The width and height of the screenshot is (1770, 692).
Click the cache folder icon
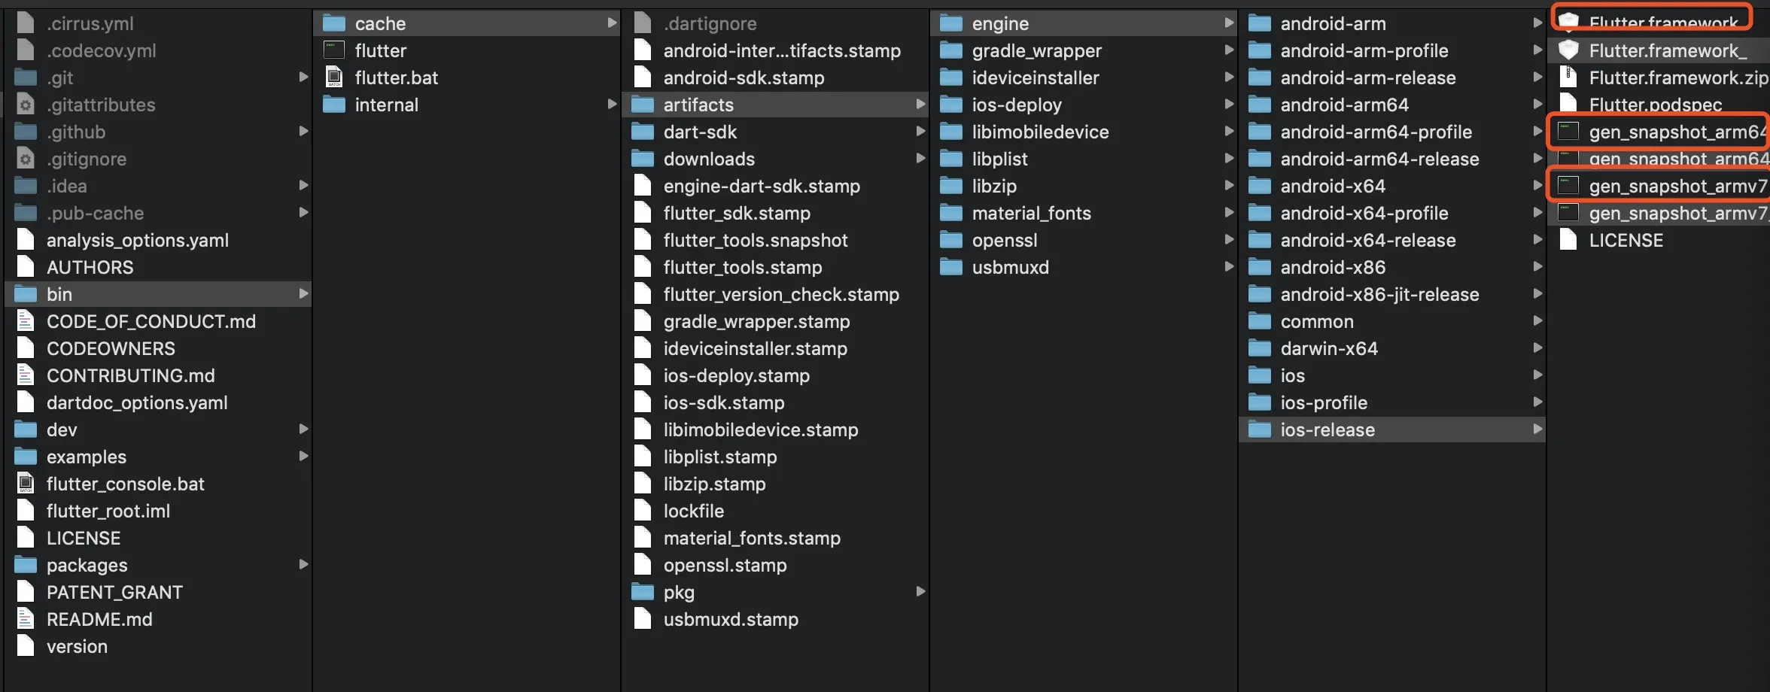coord(334,23)
